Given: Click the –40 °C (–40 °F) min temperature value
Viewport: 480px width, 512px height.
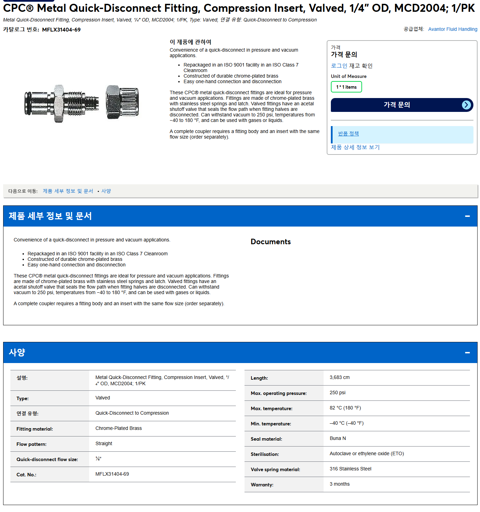Looking at the screenshot, I should click(x=346, y=423).
